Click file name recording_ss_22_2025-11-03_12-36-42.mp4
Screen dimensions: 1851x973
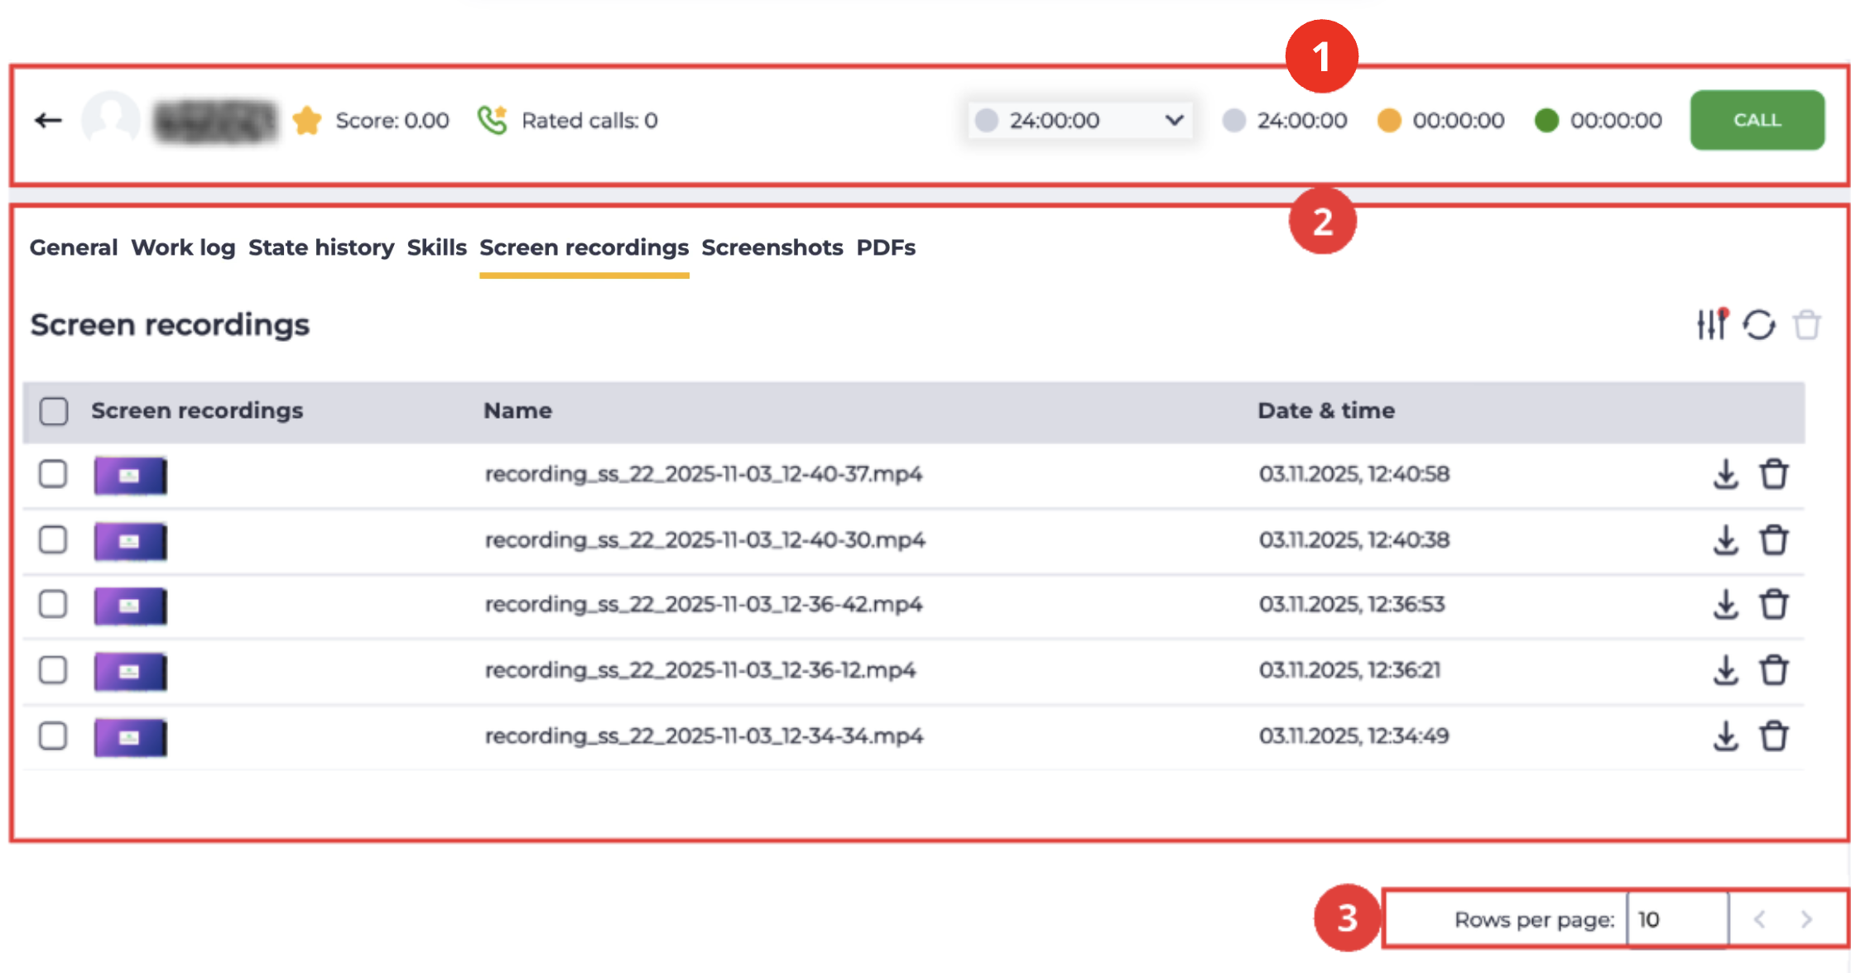tap(703, 605)
